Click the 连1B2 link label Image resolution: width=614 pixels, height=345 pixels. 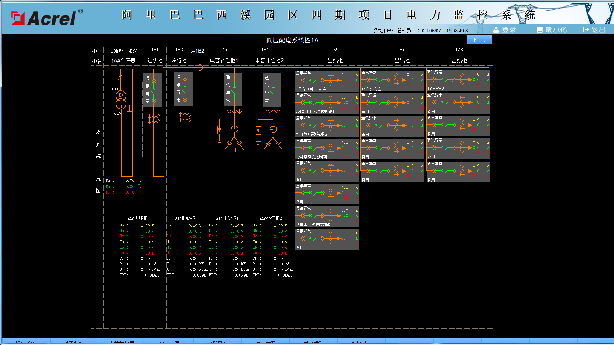tap(197, 51)
